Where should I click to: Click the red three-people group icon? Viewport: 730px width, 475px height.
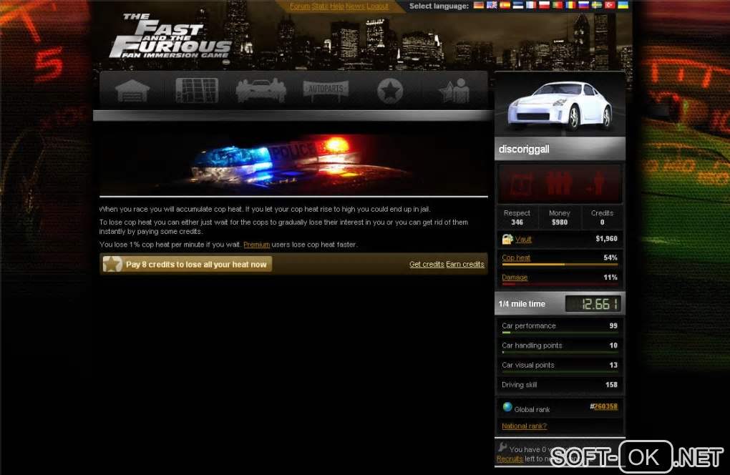[x=559, y=183]
